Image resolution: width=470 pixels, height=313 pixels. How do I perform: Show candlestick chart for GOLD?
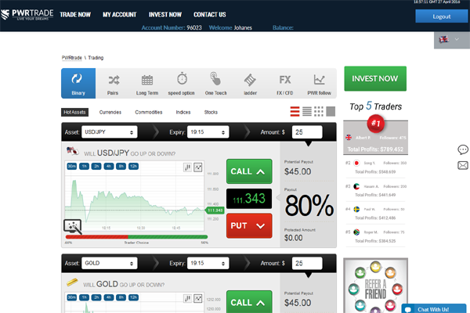188,298
